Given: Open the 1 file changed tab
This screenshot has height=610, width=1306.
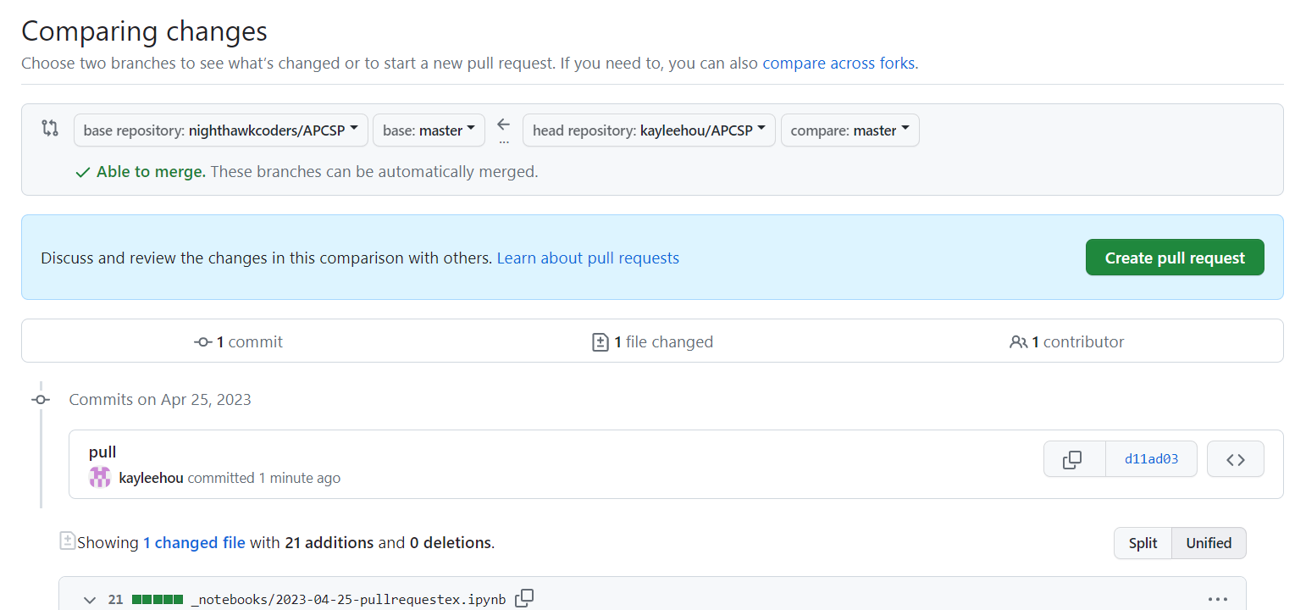Looking at the screenshot, I should pyautogui.click(x=652, y=341).
